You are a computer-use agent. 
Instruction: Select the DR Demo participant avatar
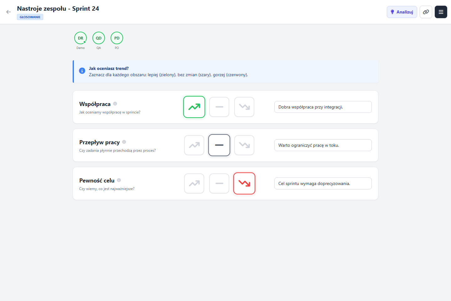pyautogui.click(x=80, y=38)
